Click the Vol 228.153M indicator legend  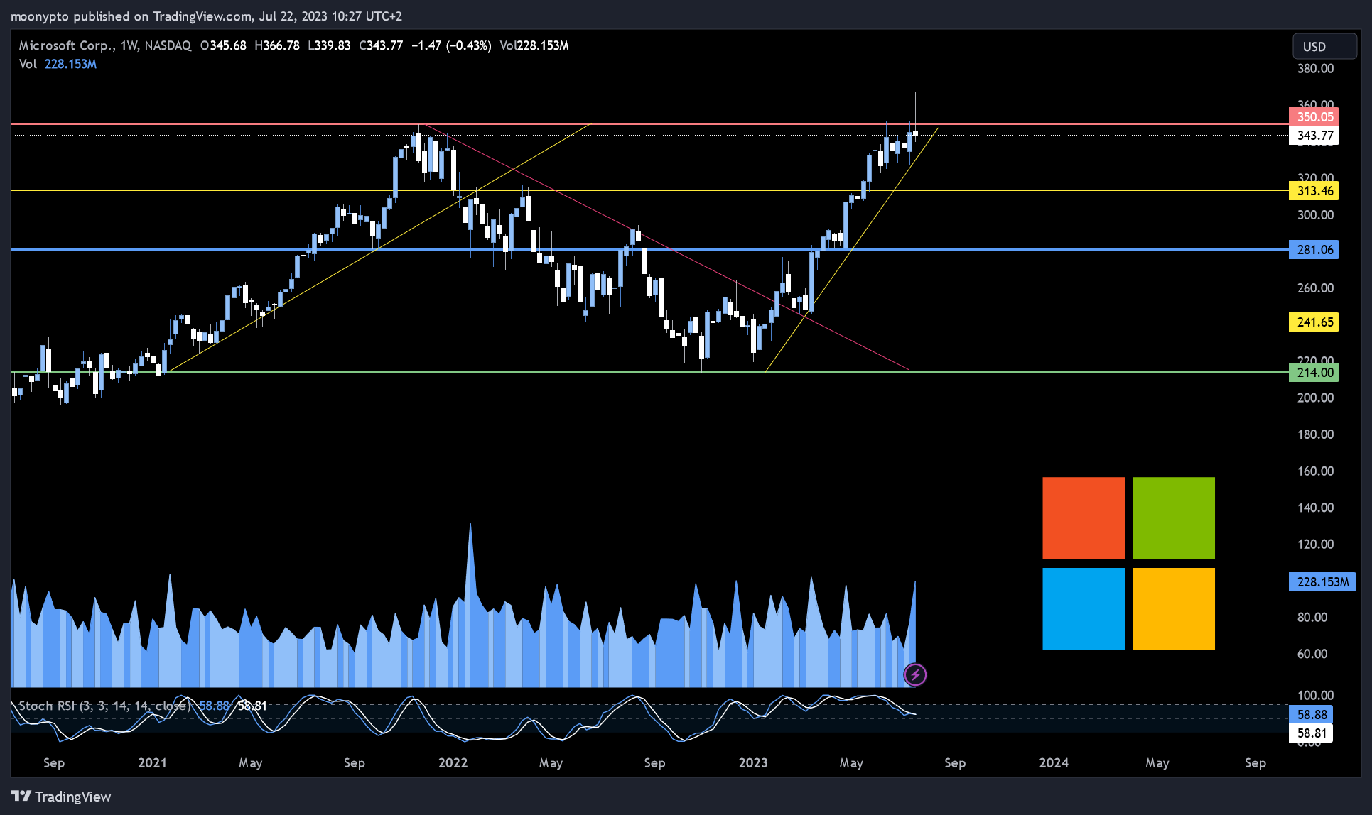coord(58,64)
